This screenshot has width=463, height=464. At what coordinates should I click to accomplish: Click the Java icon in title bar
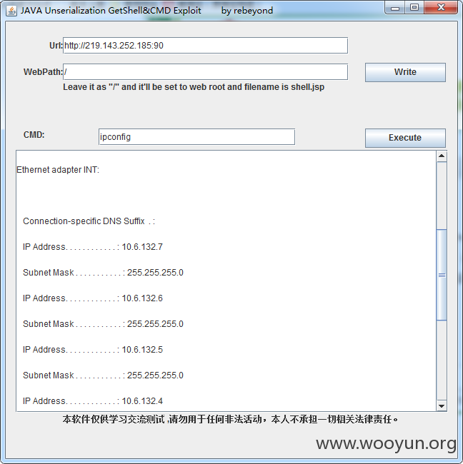[11, 11]
